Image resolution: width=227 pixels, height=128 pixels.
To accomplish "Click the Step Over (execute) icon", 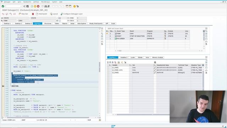I will pos(7,14).
